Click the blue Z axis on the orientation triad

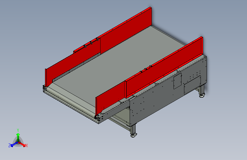click(x=14, y=144)
